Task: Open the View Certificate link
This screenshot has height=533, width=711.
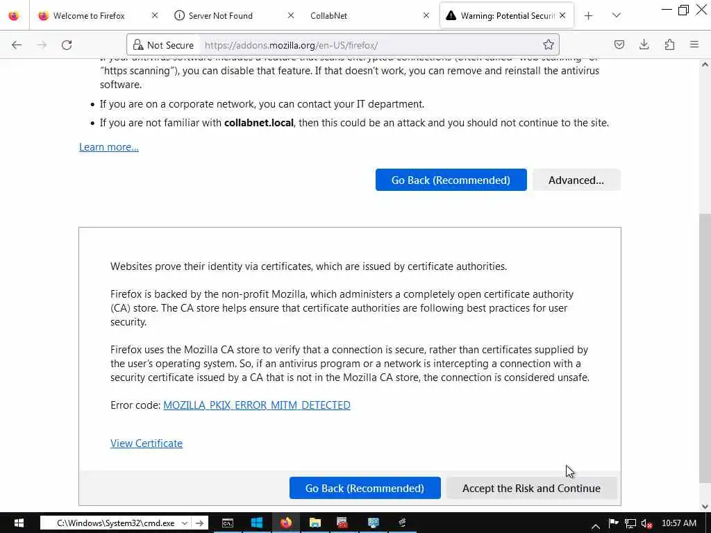Action: click(x=147, y=443)
